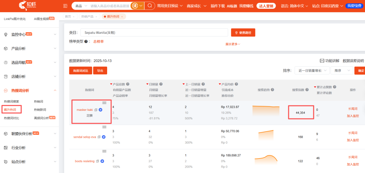This screenshot has height=173, width=365.
Task: Click help icon next to 上一日销量
Action: (x=203, y=84)
